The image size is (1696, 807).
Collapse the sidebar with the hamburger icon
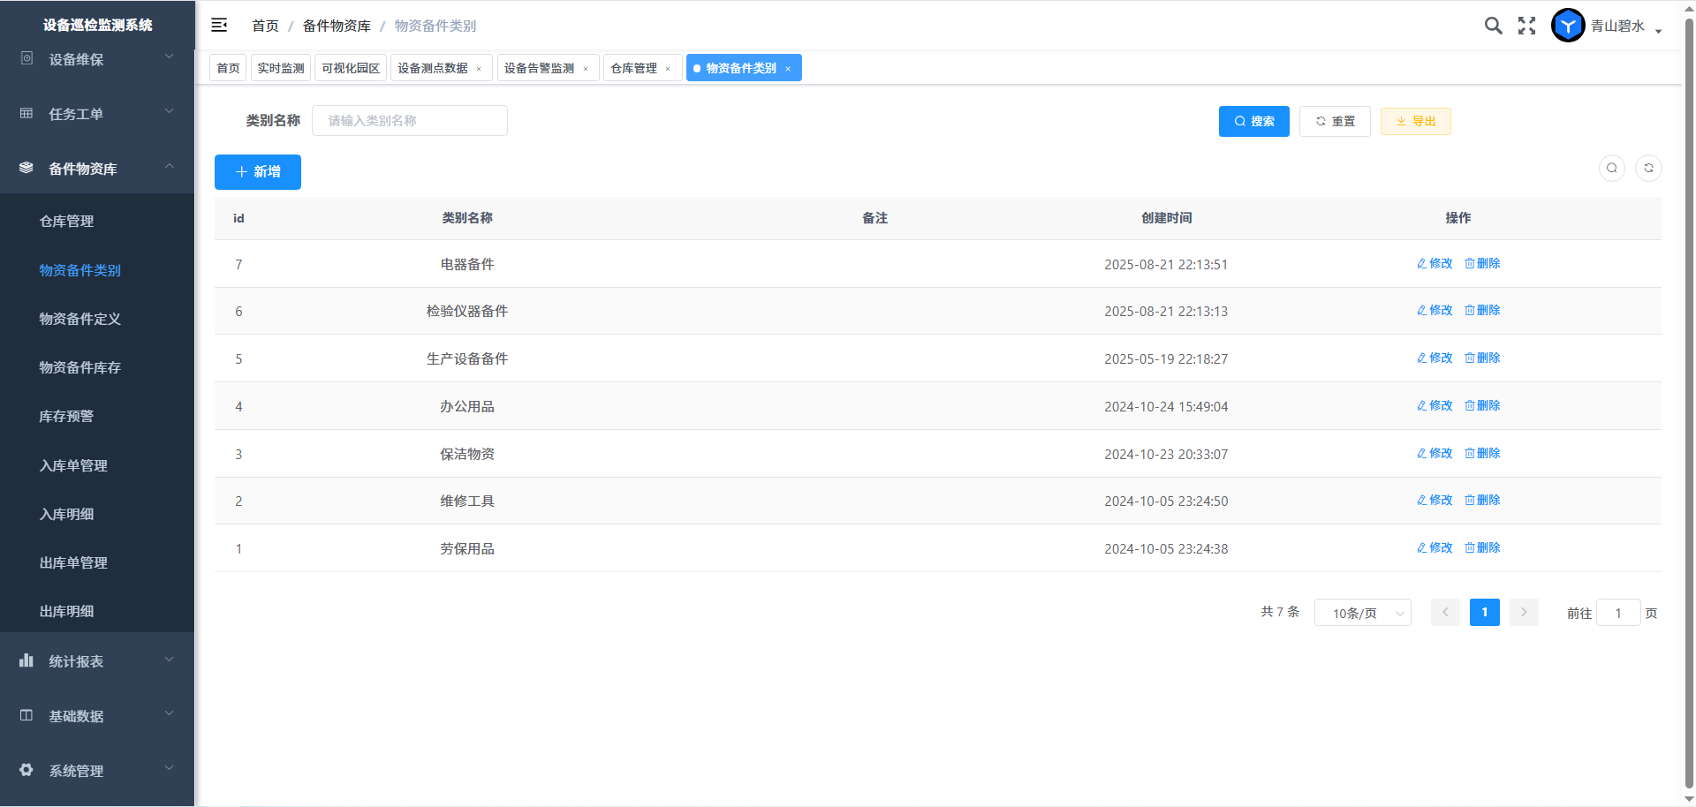(x=219, y=26)
